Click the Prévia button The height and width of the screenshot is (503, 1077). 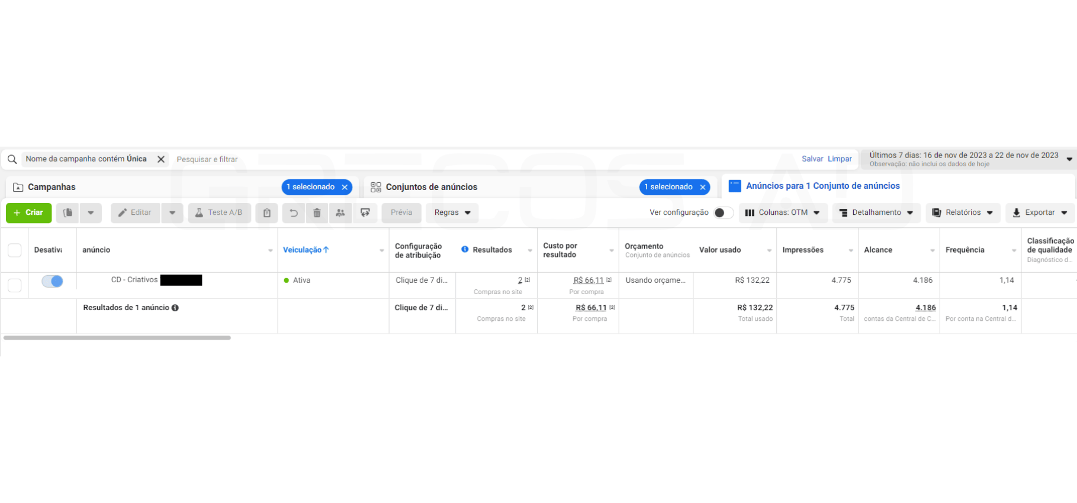[401, 212]
